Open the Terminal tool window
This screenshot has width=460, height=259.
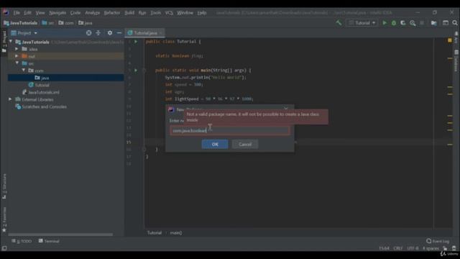[49, 241]
